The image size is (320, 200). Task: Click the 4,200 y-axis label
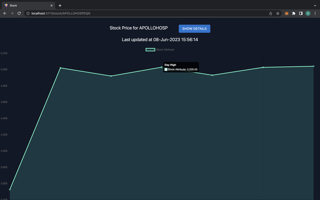tap(4, 135)
